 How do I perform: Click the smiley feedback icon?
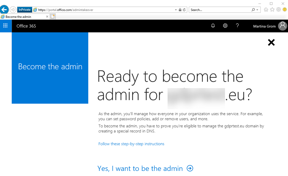click(x=284, y=10)
